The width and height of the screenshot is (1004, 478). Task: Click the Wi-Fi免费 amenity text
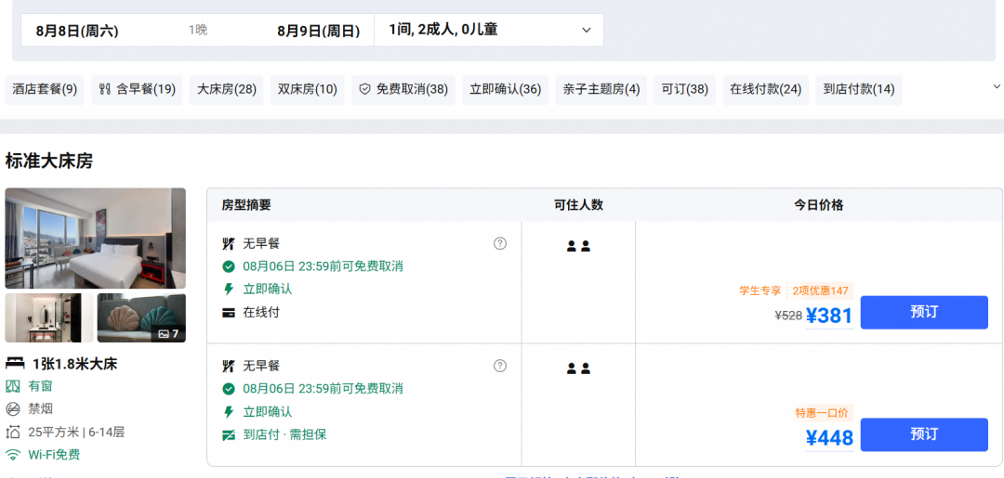click(x=54, y=455)
